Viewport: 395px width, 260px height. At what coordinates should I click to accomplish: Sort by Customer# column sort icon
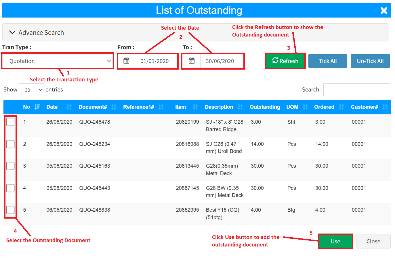[x=385, y=107]
